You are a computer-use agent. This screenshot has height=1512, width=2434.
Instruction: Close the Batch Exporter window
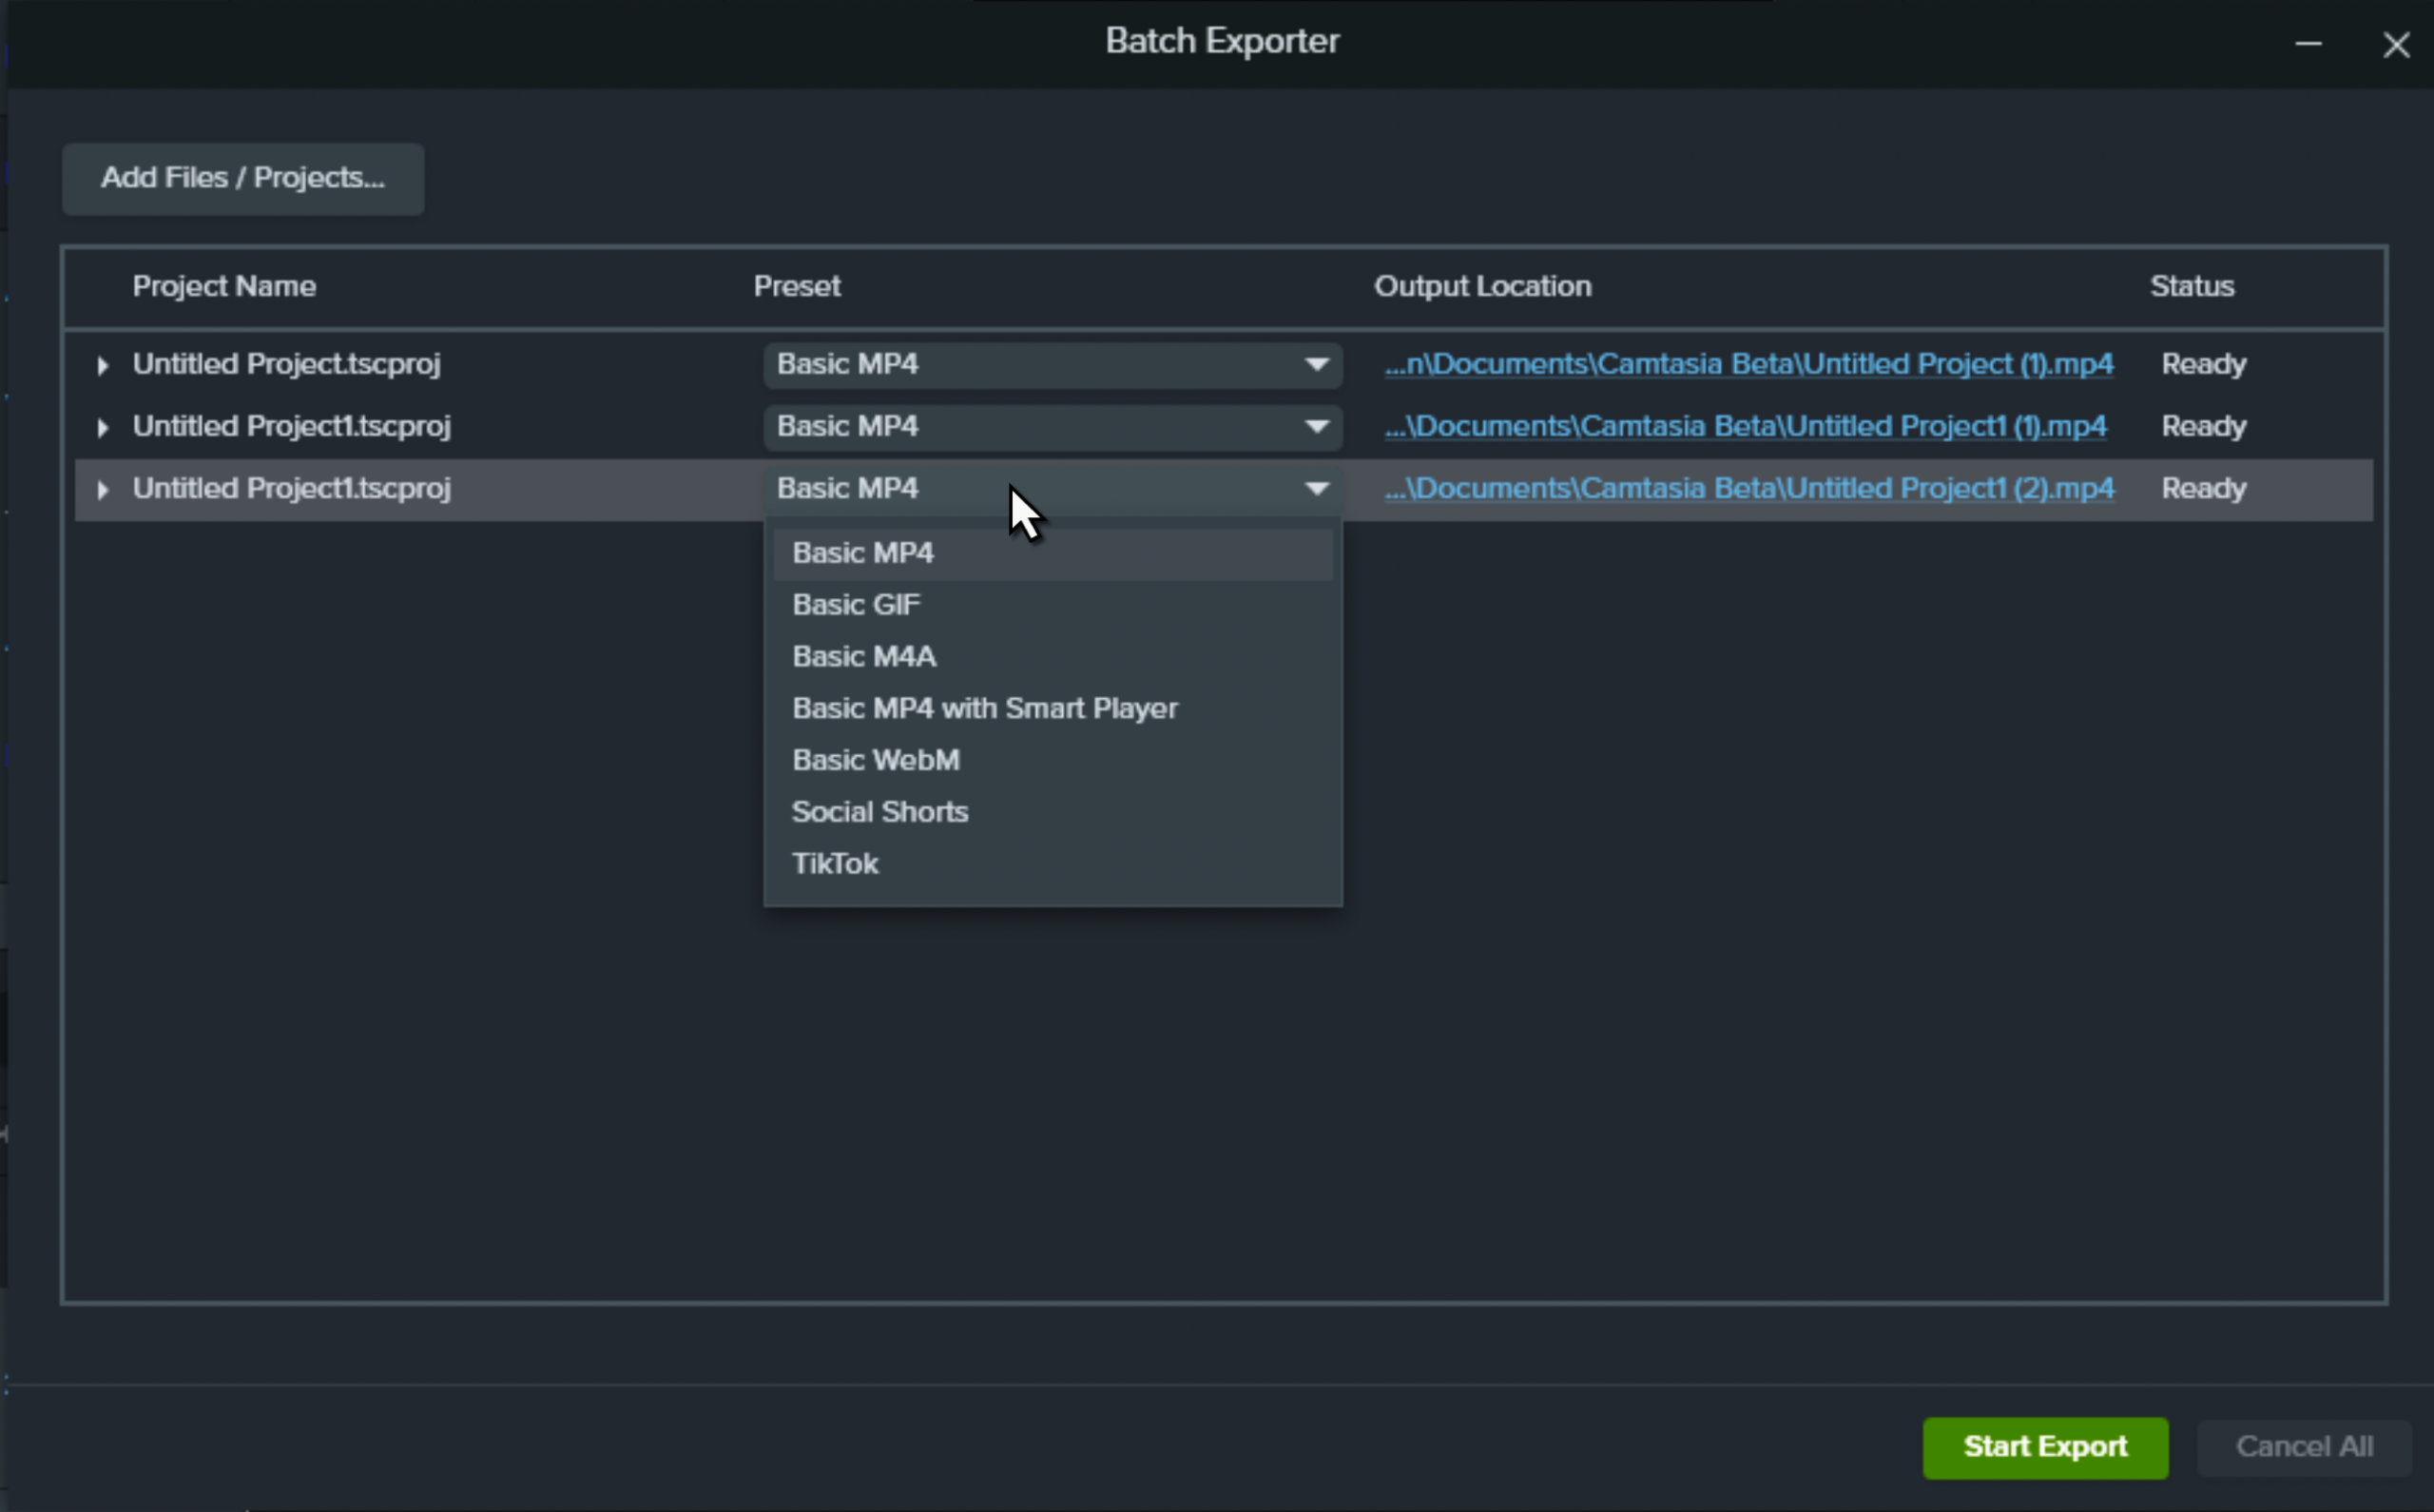(2395, 45)
